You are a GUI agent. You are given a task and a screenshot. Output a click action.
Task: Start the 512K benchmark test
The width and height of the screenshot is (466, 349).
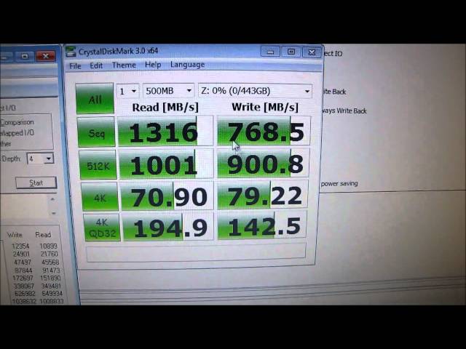(x=98, y=165)
